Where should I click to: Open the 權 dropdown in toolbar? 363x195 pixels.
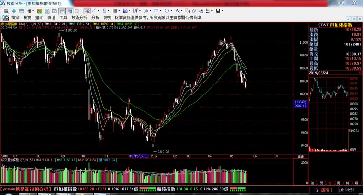coord(30,11)
